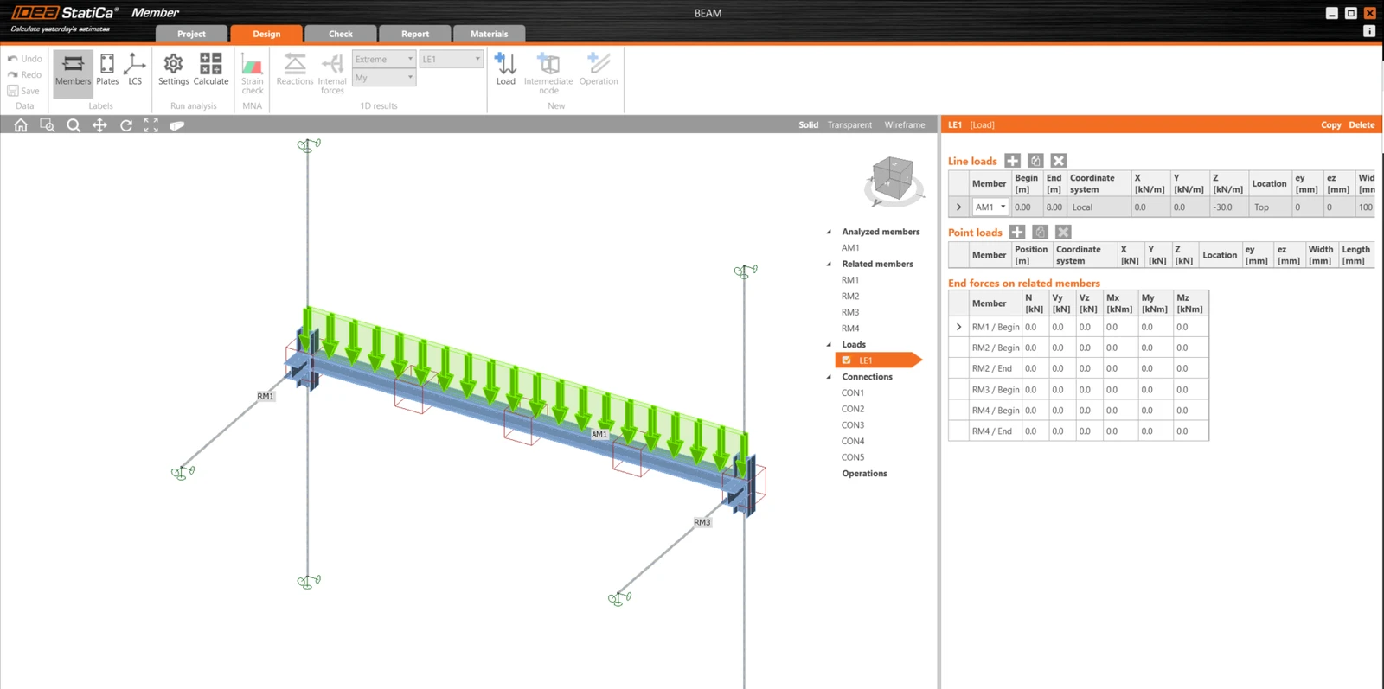This screenshot has width=1384, height=689.
Task: Open the Design tab
Action: pos(266,34)
